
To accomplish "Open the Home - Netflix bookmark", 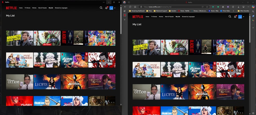I will click(184, 11).
